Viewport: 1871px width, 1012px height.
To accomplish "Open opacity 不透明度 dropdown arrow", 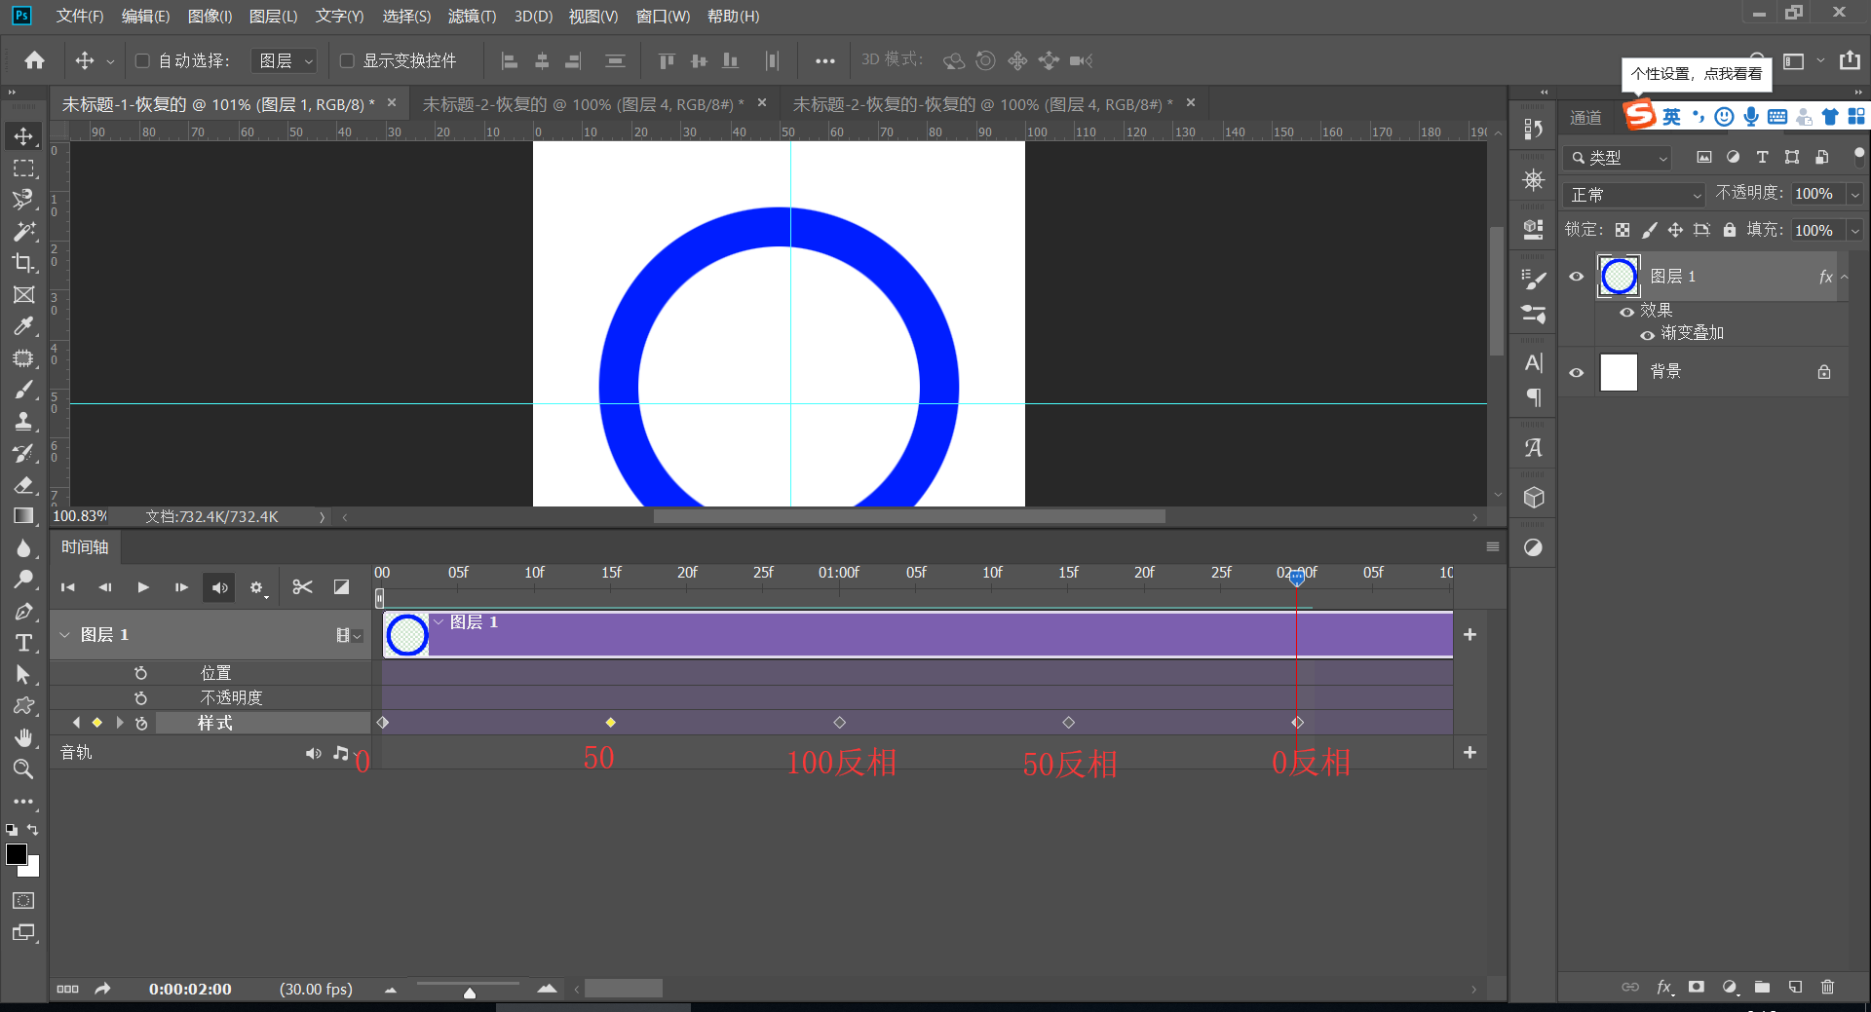I will [1855, 194].
